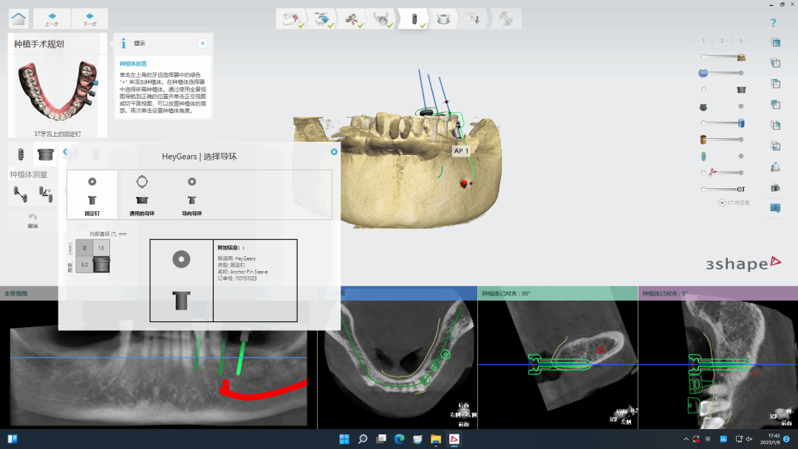Select the sleeve tool in left panel
The image size is (798, 449).
pos(45,154)
